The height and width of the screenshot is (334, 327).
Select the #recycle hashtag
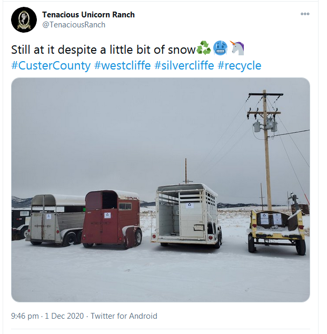tap(239, 65)
